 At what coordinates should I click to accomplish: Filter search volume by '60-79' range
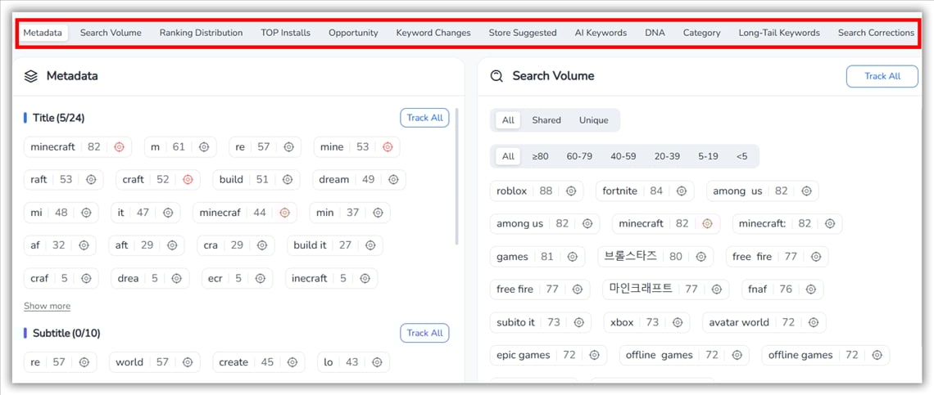579,156
